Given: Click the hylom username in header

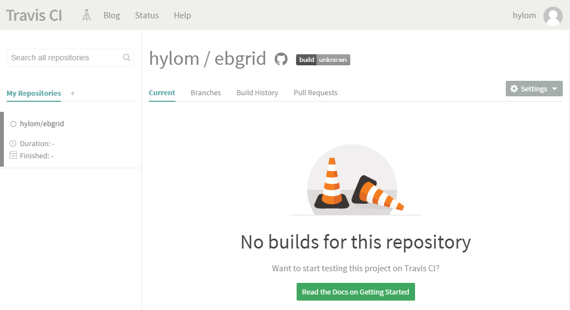Looking at the screenshot, I should pos(524,15).
